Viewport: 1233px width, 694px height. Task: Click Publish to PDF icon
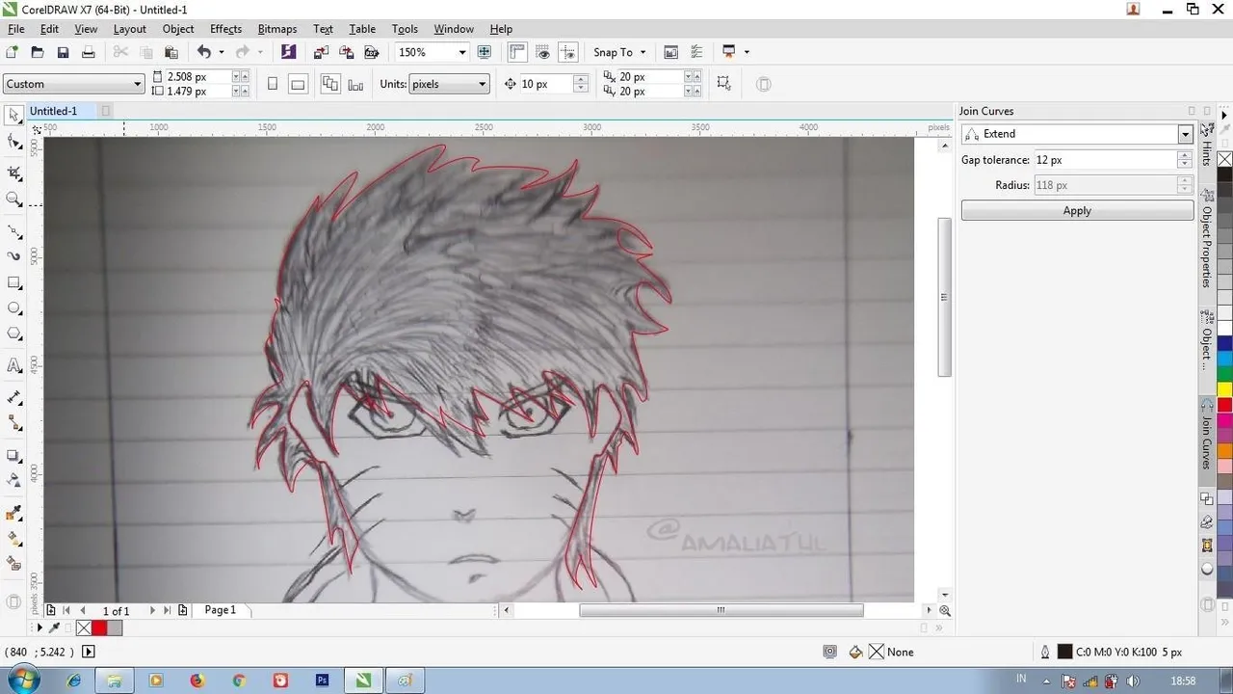click(x=371, y=52)
